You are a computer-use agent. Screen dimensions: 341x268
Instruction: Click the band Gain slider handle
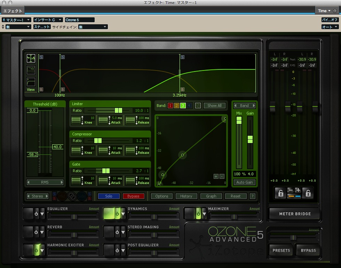pyautogui.click(x=250, y=139)
